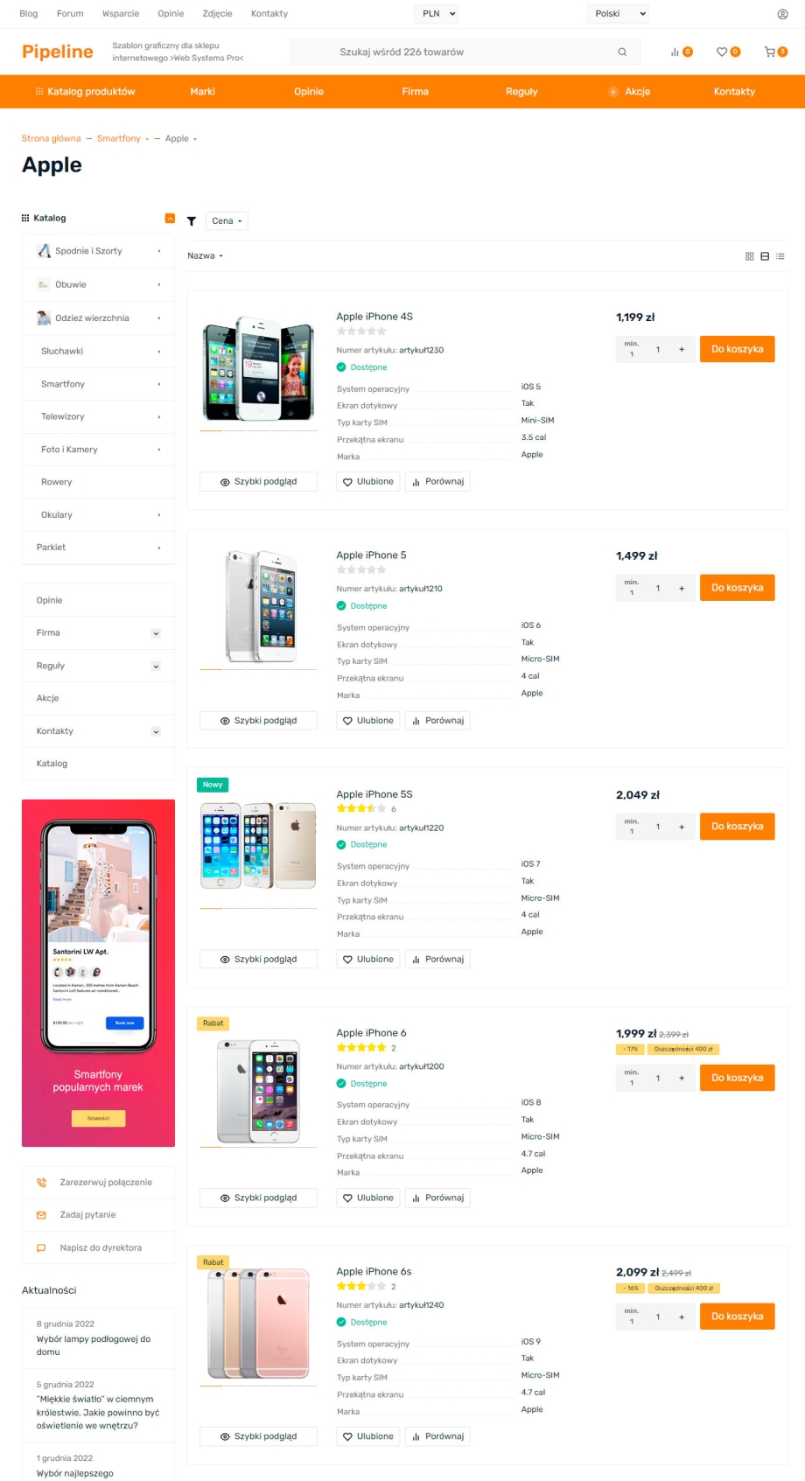Open the comparison chart icon in header
The width and height of the screenshot is (805, 1481).
675,52
